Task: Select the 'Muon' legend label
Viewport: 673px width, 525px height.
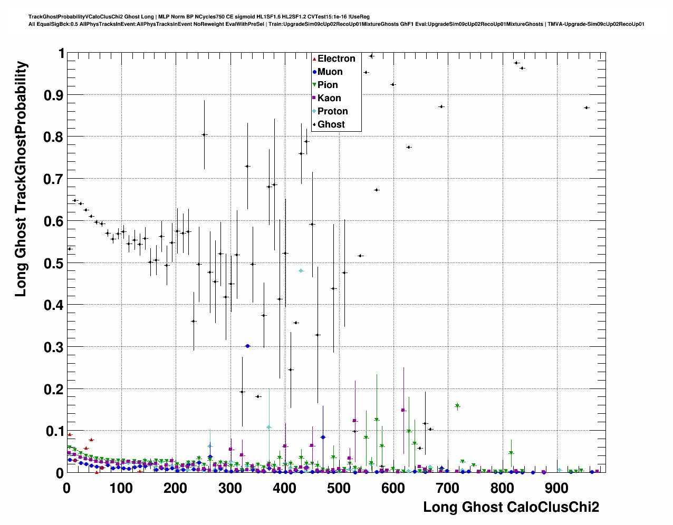Action: [330, 72]
